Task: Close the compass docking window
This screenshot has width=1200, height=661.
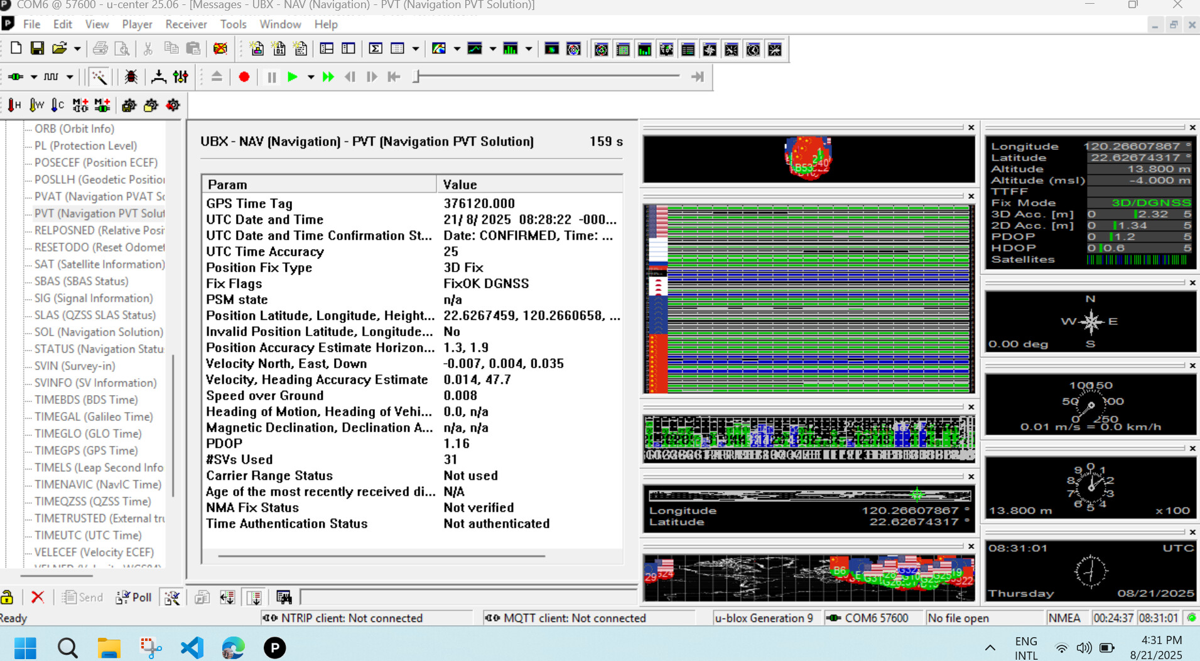Action: 1192,283
